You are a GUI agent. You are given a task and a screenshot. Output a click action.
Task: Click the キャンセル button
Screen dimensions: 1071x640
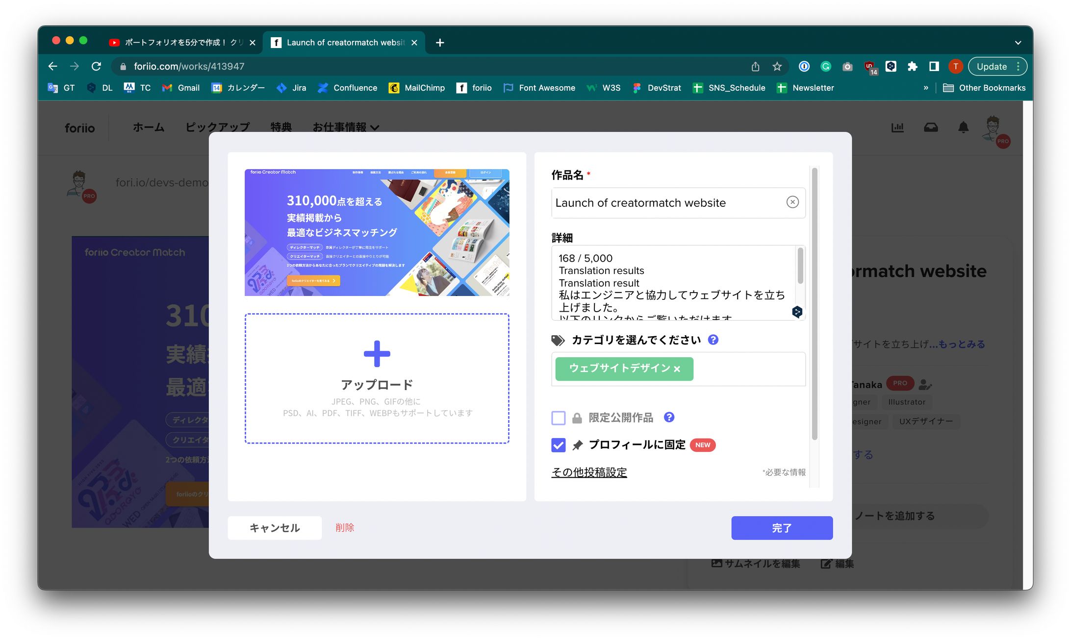(275, 528)
